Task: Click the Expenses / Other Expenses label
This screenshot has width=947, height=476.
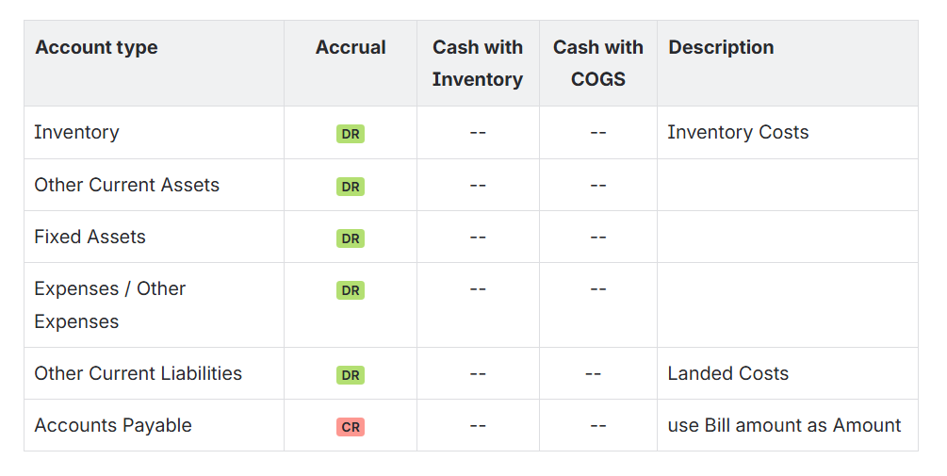Action: (x=109, y=304)
